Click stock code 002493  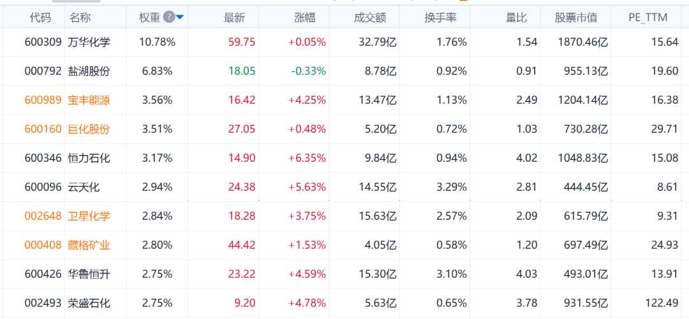point(43,303)
